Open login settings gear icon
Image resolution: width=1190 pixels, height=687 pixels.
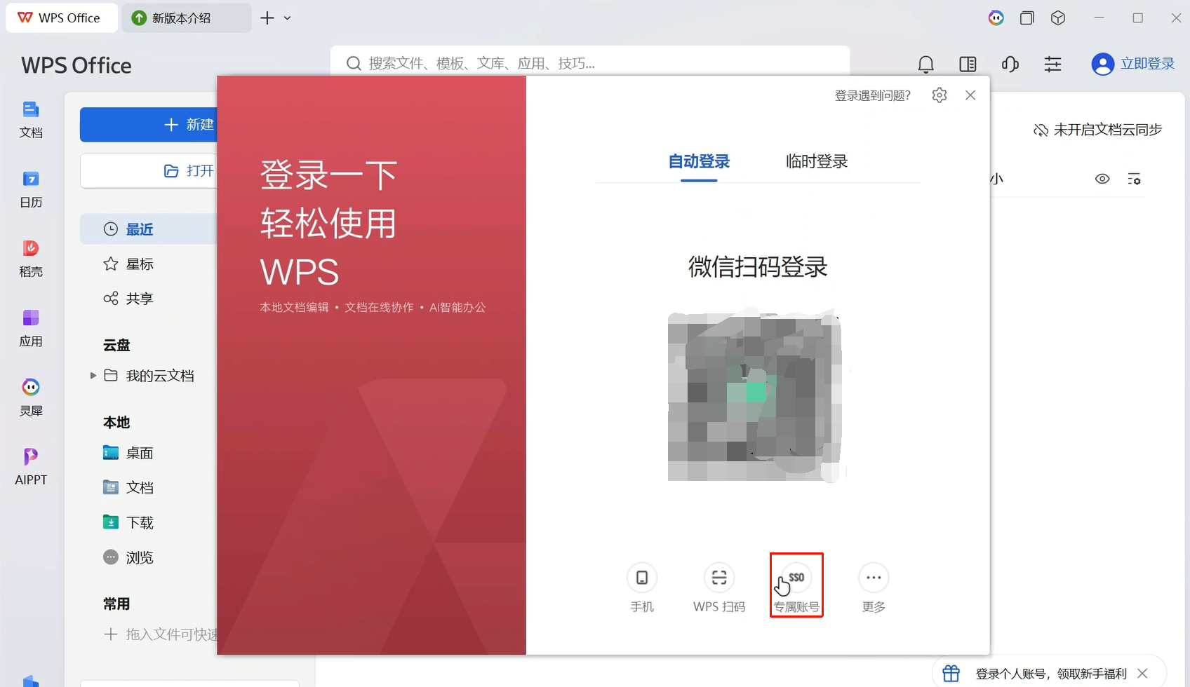click(940, 95)
